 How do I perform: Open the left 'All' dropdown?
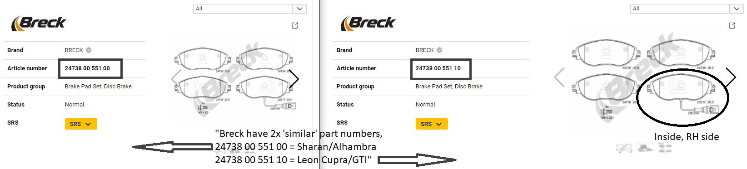[249, 9]
